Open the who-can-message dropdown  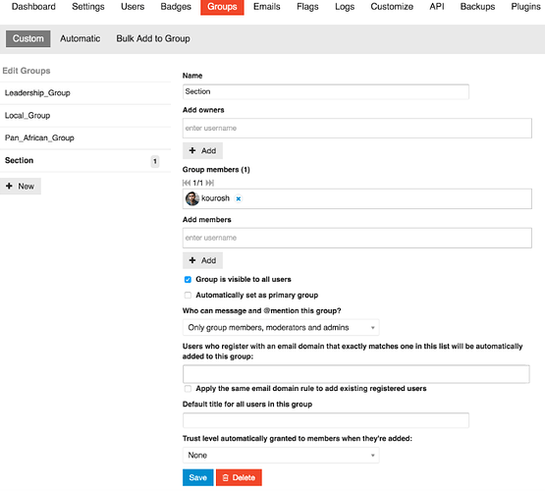click(x=281, y=328)
